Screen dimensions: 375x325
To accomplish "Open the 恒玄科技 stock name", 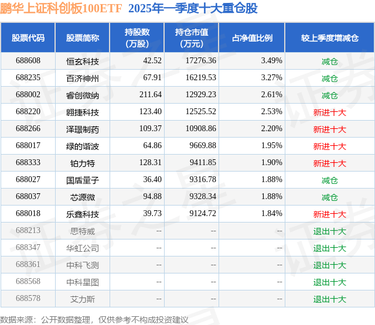I will pos(83,61).
